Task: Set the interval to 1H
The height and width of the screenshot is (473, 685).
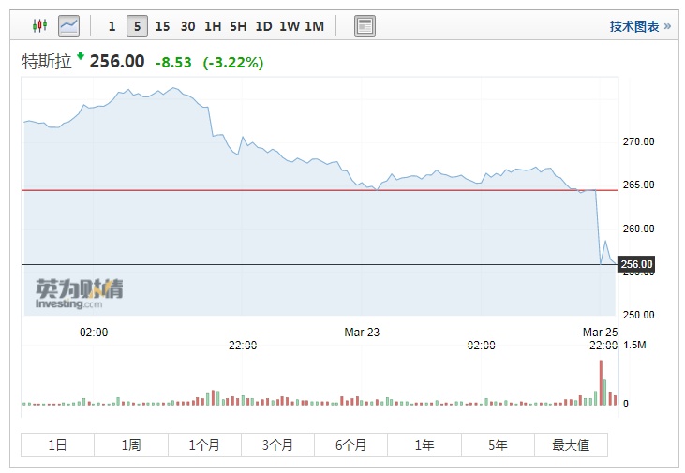Action: [x=213, y=26]
